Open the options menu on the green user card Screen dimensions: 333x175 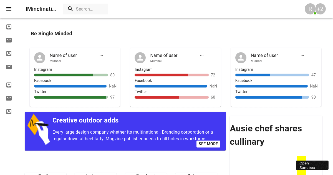pyautogui.click(x=101, y=55)
